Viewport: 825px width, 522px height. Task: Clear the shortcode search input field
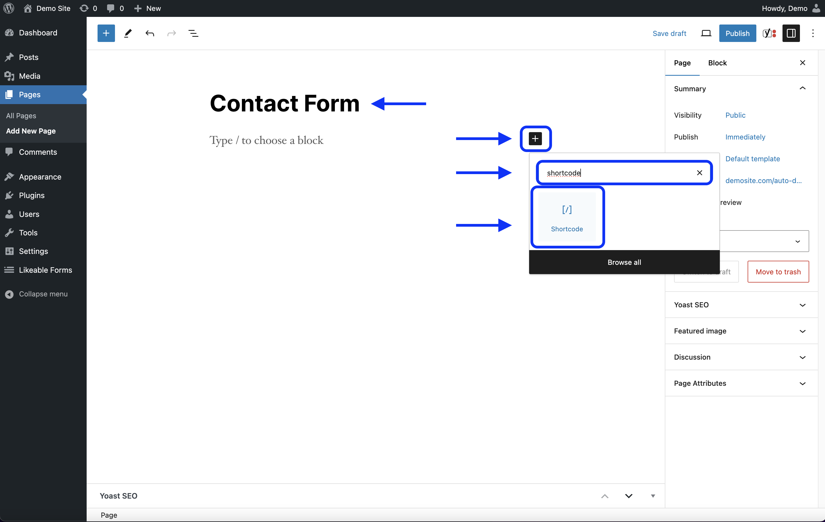699,173
